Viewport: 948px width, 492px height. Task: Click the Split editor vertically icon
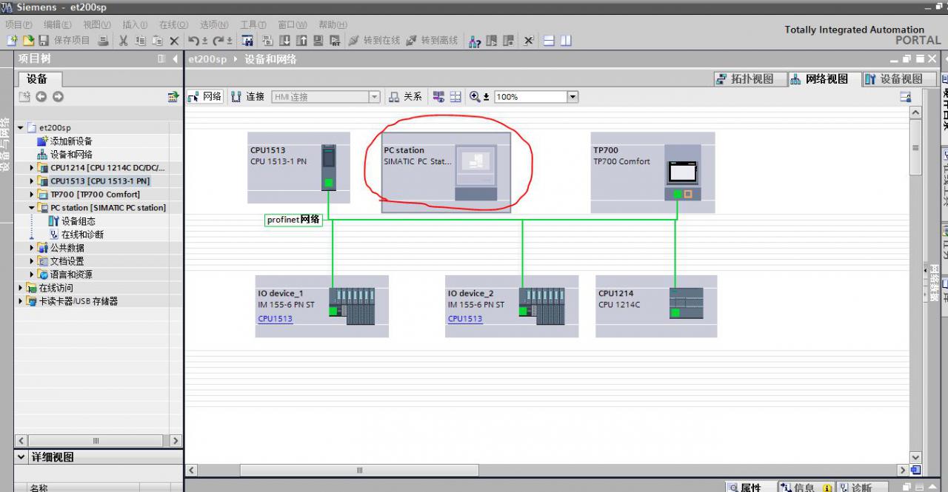click(x=566, y=41)
